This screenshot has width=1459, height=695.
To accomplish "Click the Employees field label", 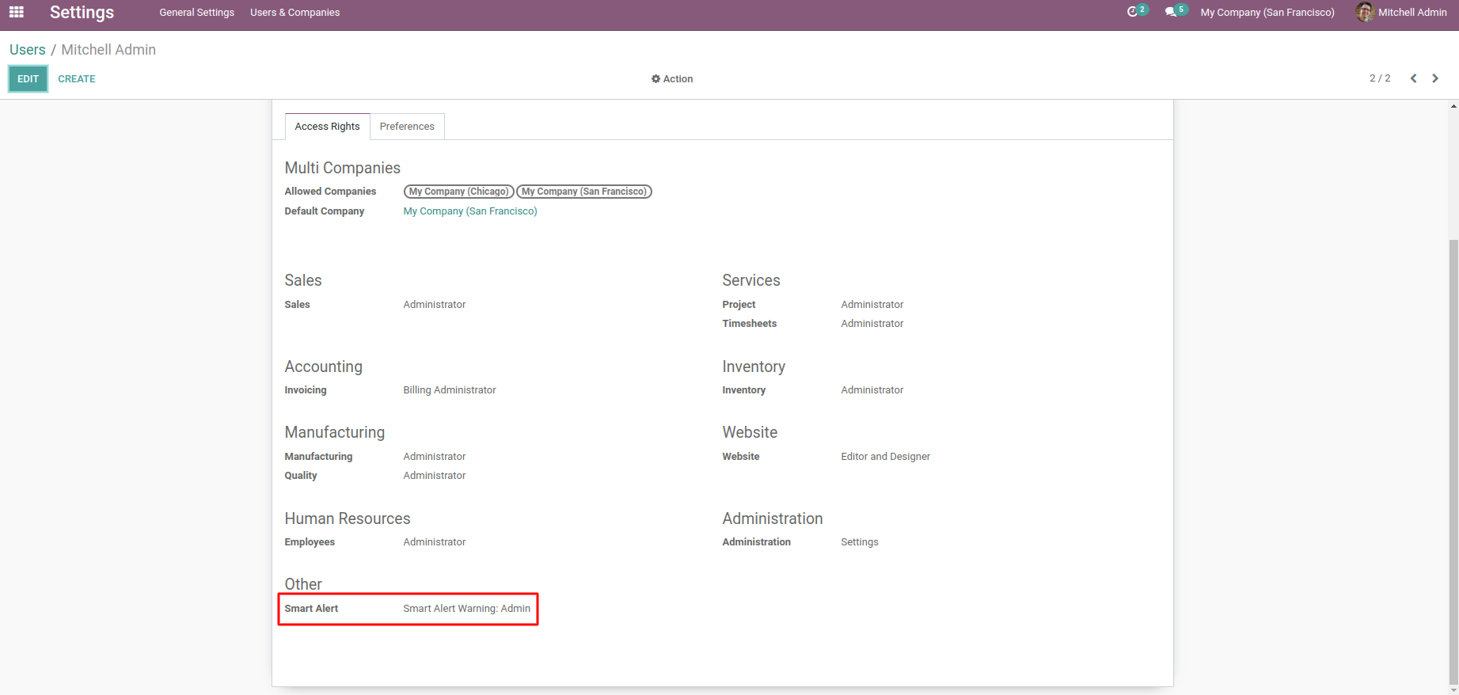I will pos(310,542).
